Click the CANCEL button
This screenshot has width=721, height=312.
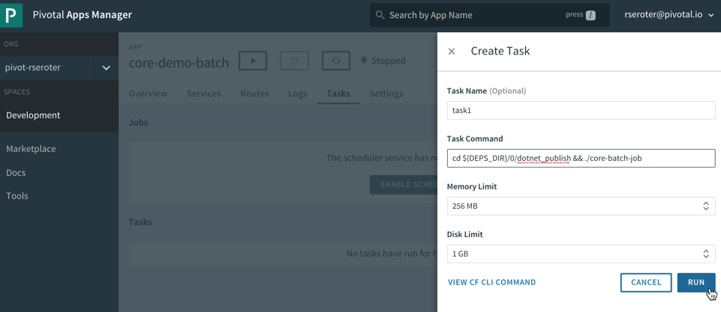(645, 282)
